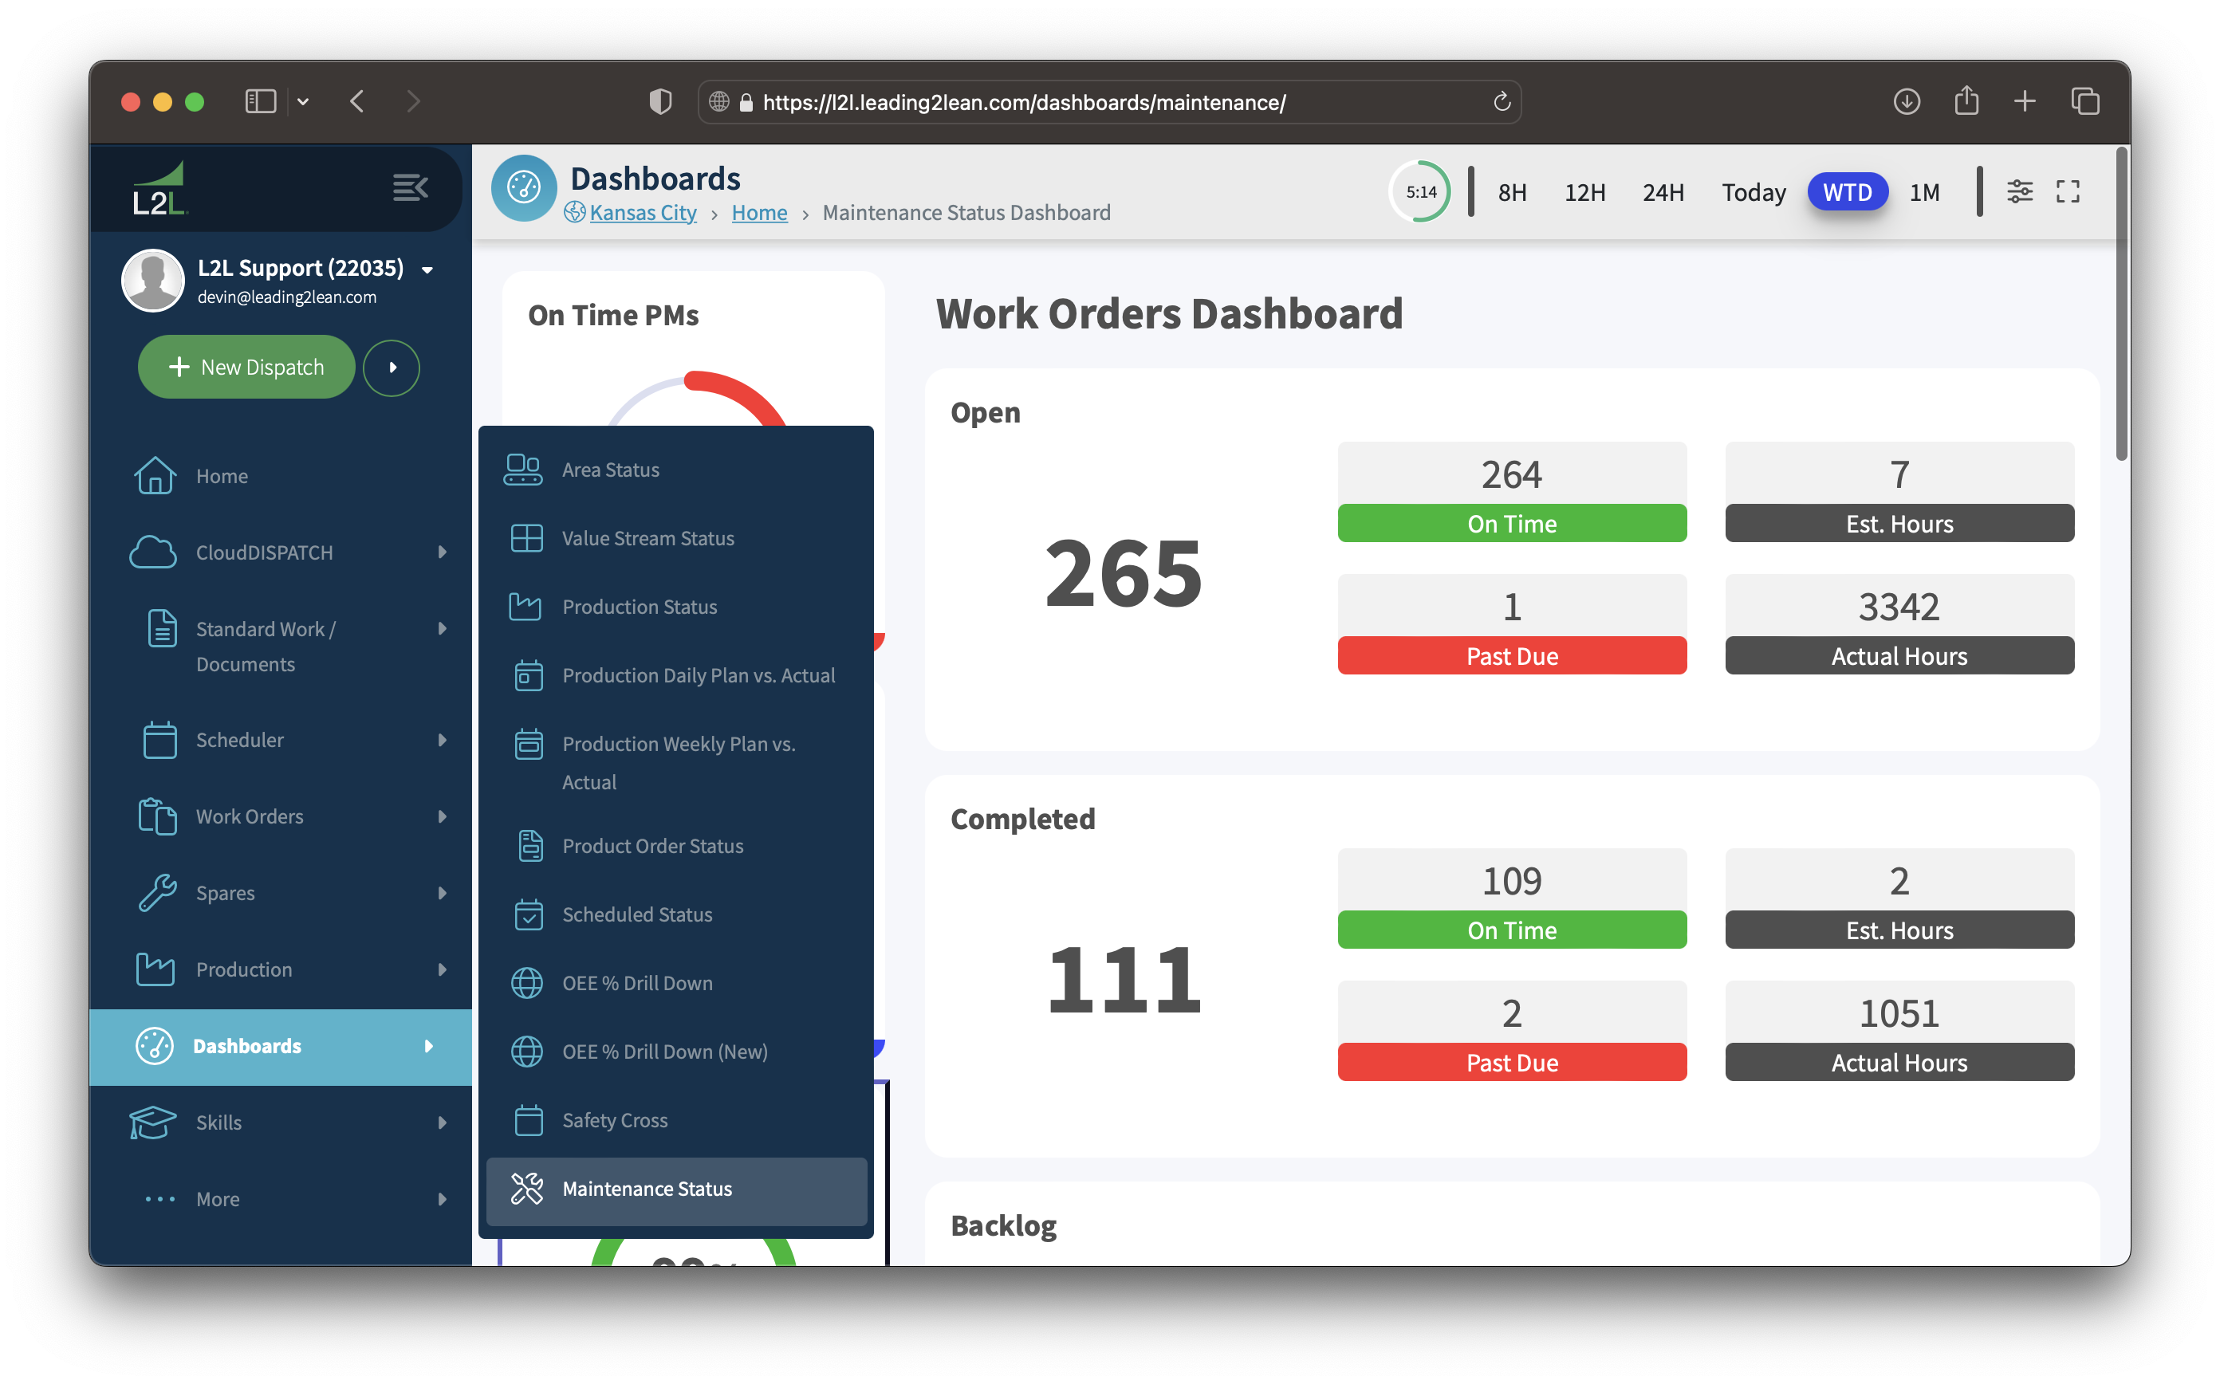This screenshot has height=1384, width=2220.
Task: Click the Safety Cross calendar icon
Action: (x=528, y=1119)
